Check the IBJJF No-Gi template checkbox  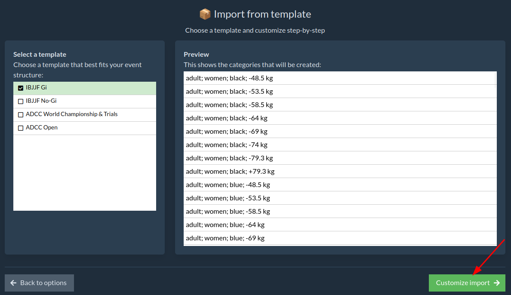click(x=21, y=101)
